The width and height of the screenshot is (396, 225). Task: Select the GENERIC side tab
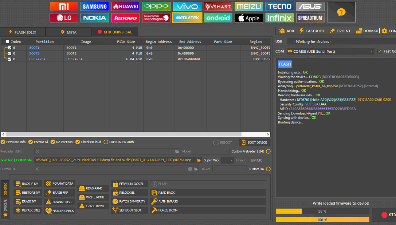(x=5, y=189)
